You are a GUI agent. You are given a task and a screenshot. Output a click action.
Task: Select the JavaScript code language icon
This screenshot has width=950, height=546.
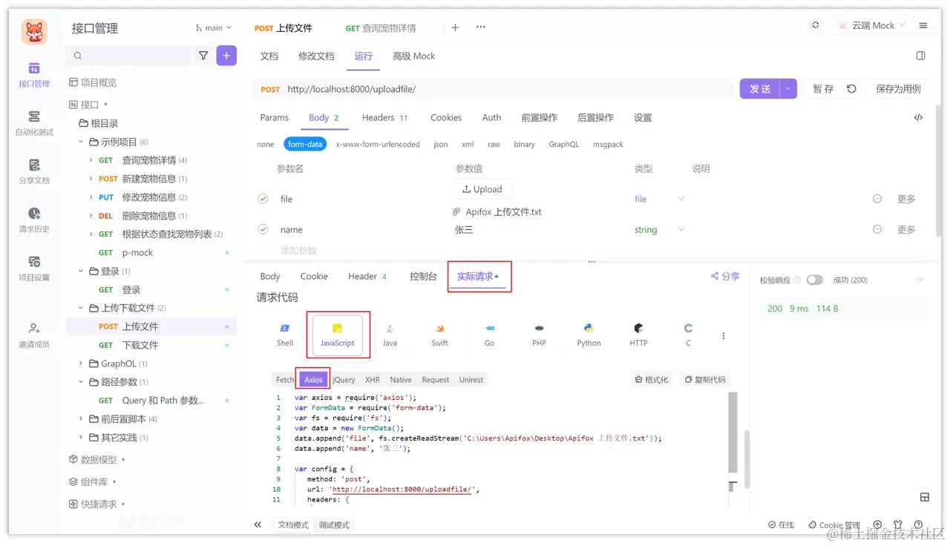[338, 334]
